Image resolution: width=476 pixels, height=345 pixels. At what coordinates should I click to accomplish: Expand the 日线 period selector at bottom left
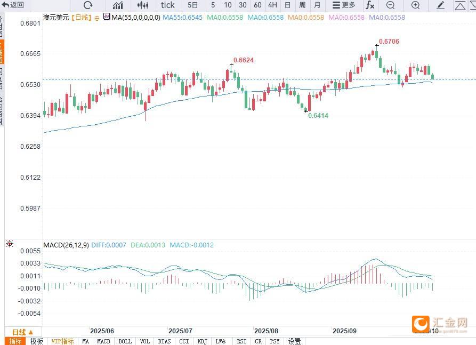[23, 332]
